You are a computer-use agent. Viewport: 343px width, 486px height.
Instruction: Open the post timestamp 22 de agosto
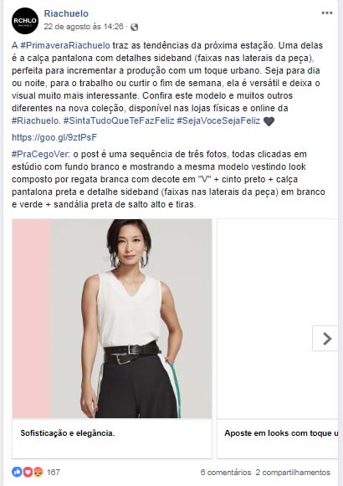(x=84, y=27)
